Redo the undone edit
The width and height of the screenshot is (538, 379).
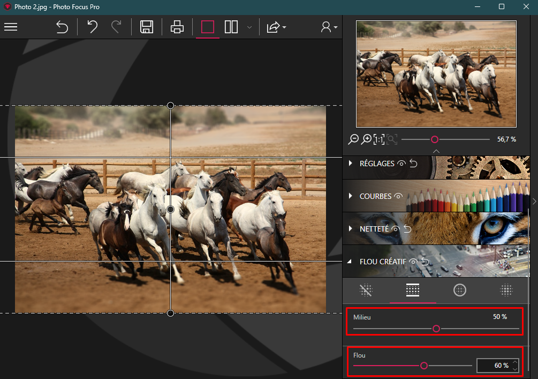pos(116,27)
